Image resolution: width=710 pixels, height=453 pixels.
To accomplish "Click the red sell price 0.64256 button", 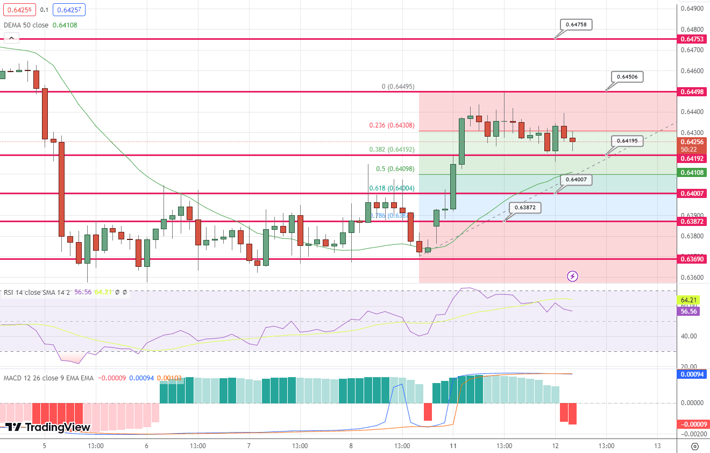I will pos(19,9).
